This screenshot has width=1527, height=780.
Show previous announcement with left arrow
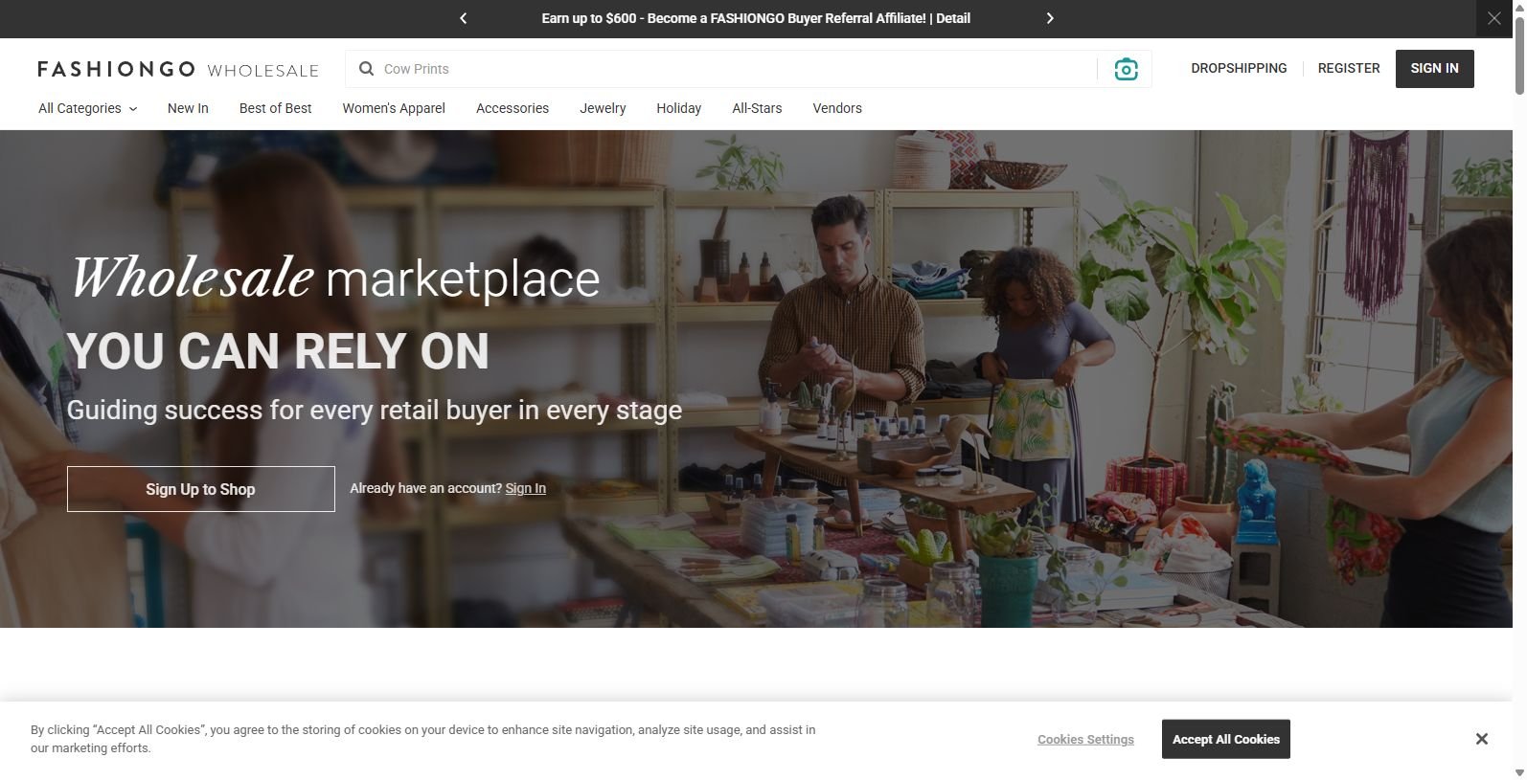point(464,18)
